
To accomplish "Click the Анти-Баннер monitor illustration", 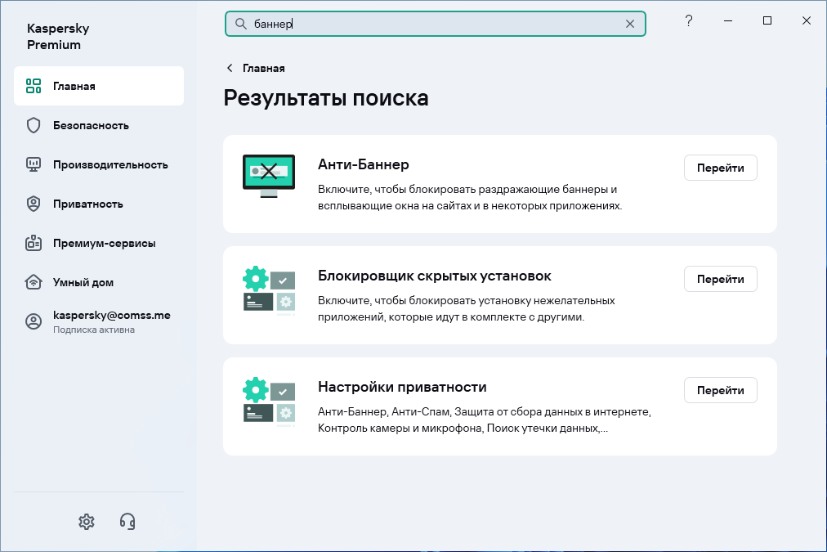I will coord(269,177).
